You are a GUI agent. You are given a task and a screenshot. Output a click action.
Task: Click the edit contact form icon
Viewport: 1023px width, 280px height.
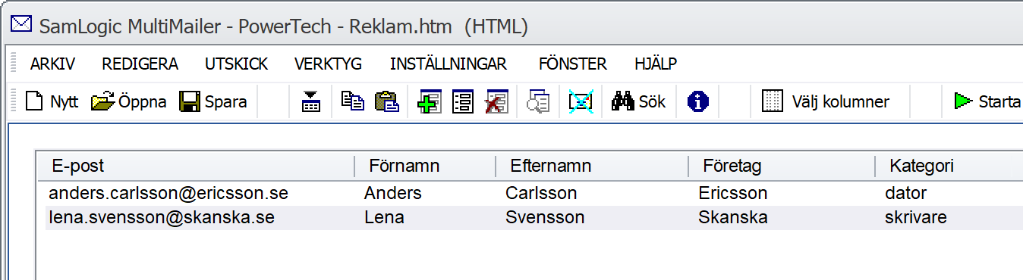[x=463, y=101]
